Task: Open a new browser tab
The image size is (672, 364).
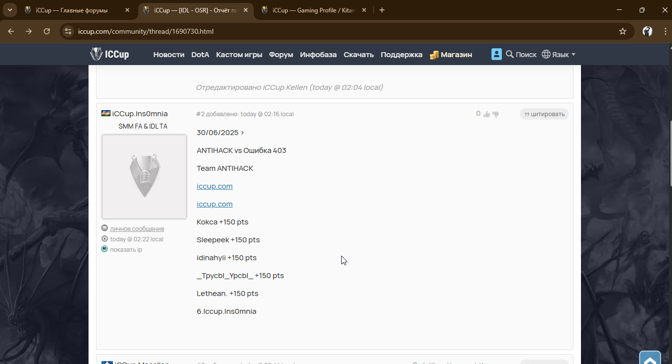Action: (x=382, y=10)
